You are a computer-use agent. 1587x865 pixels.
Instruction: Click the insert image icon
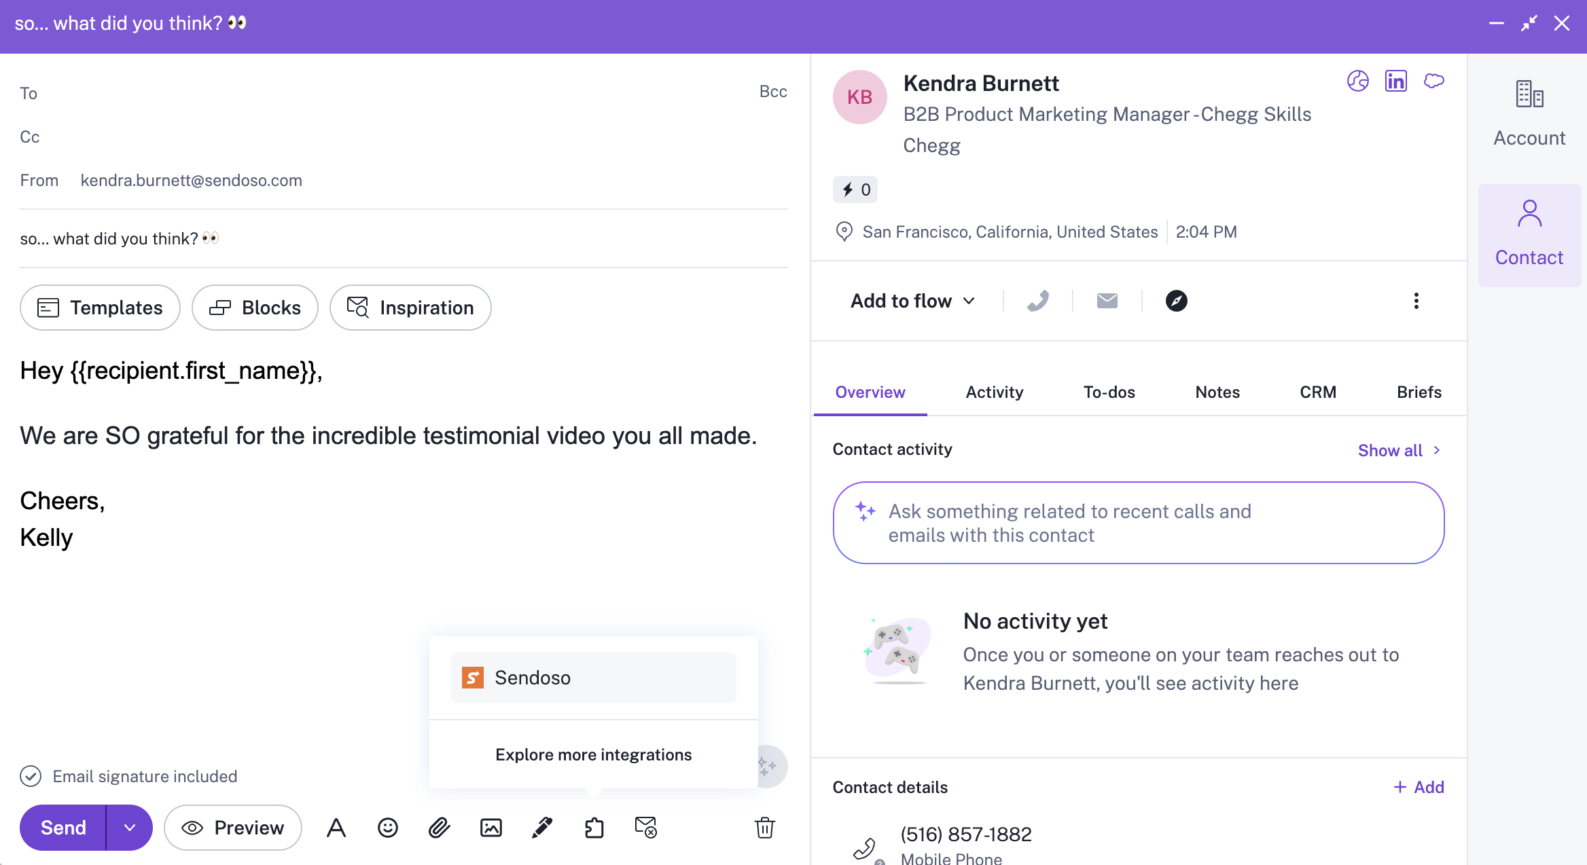(x=491, y=828)
